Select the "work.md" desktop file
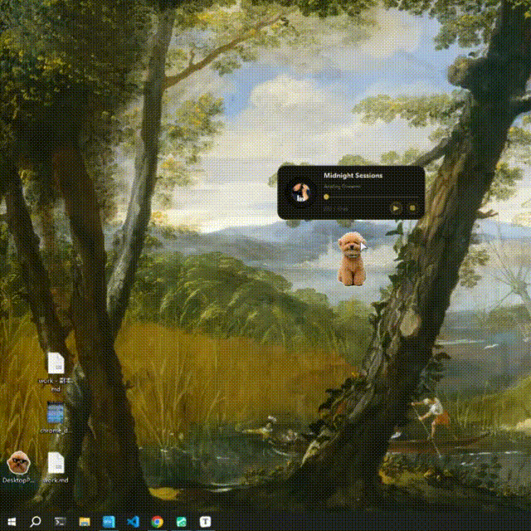Image resolution: width=531 pixels, height=531 pixels. (x=56, y=467)
